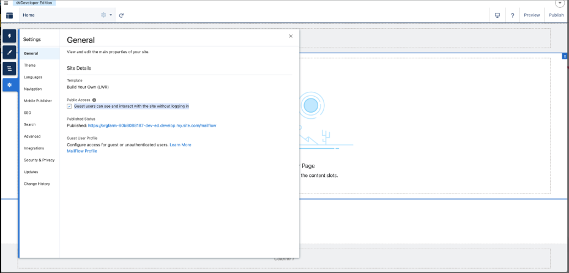The height and width of the screenshot is (273, 569).
Task: Open the Components lightning bolt panel
Action: (9, 36)
